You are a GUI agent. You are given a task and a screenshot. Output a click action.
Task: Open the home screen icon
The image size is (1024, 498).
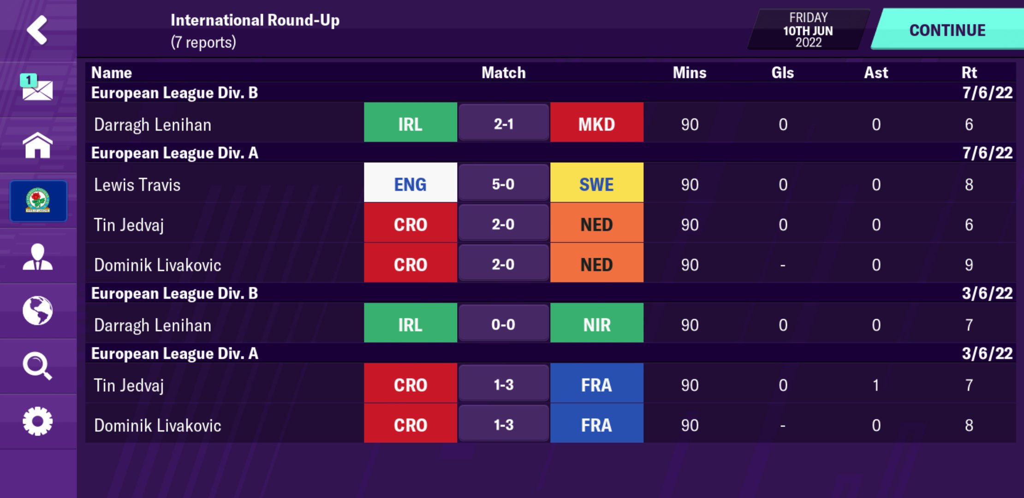[37, 145]
